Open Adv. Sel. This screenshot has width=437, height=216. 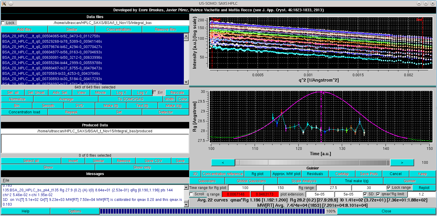pos(60,93)
